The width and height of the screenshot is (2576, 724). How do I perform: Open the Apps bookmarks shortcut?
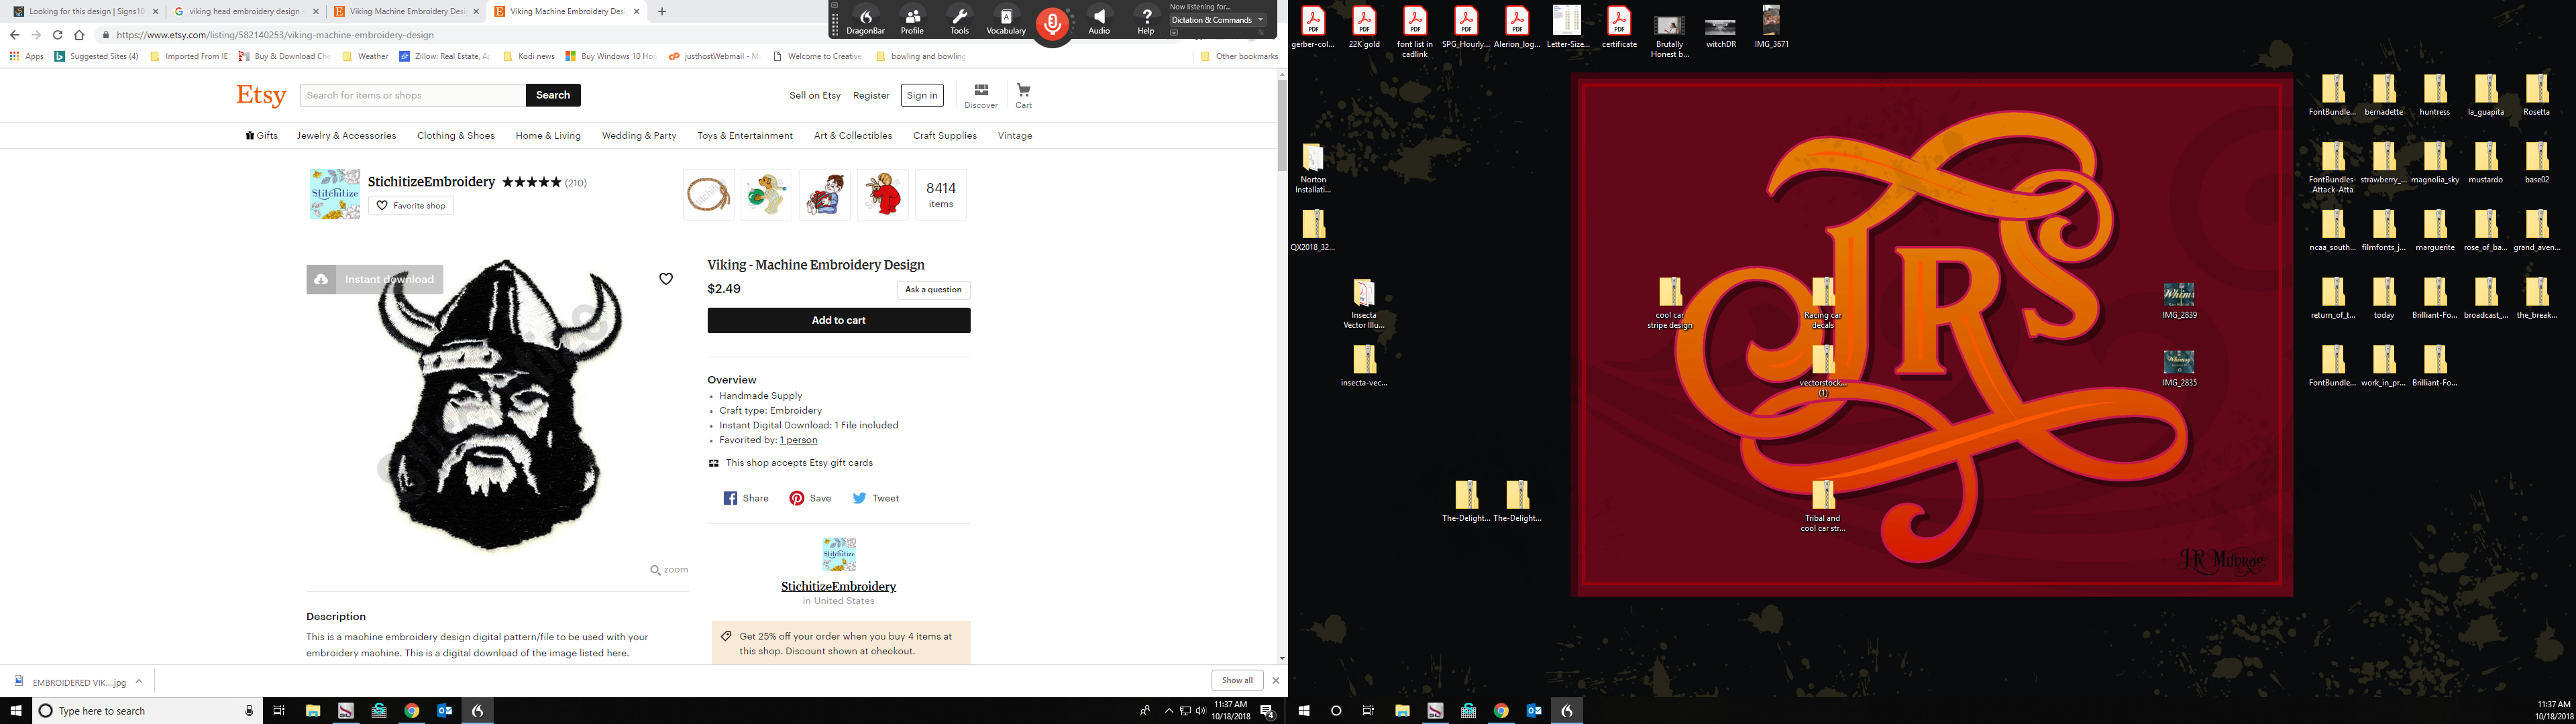(x=27, y=57)
